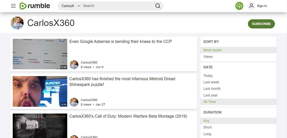
Task: Select All Time date filter
Action: point(238,102)
